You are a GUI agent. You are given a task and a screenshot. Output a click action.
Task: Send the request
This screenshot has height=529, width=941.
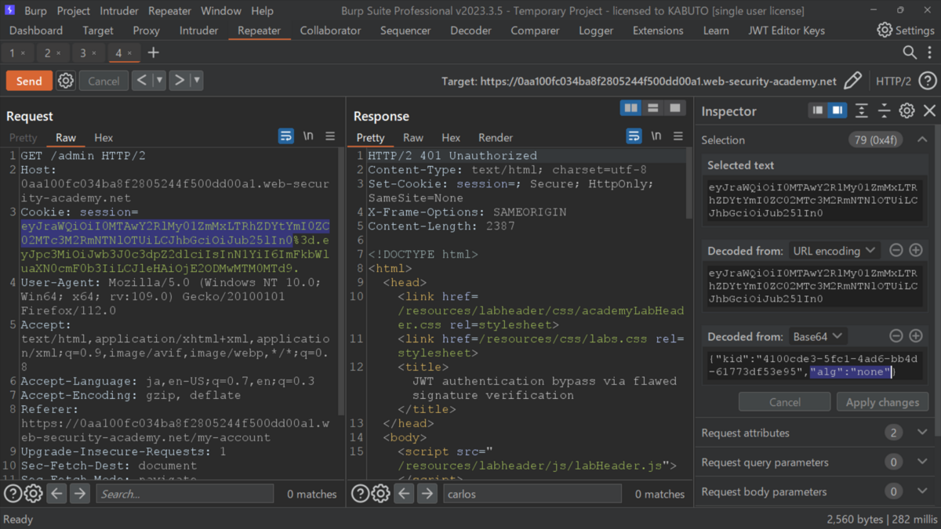point(29,81)
